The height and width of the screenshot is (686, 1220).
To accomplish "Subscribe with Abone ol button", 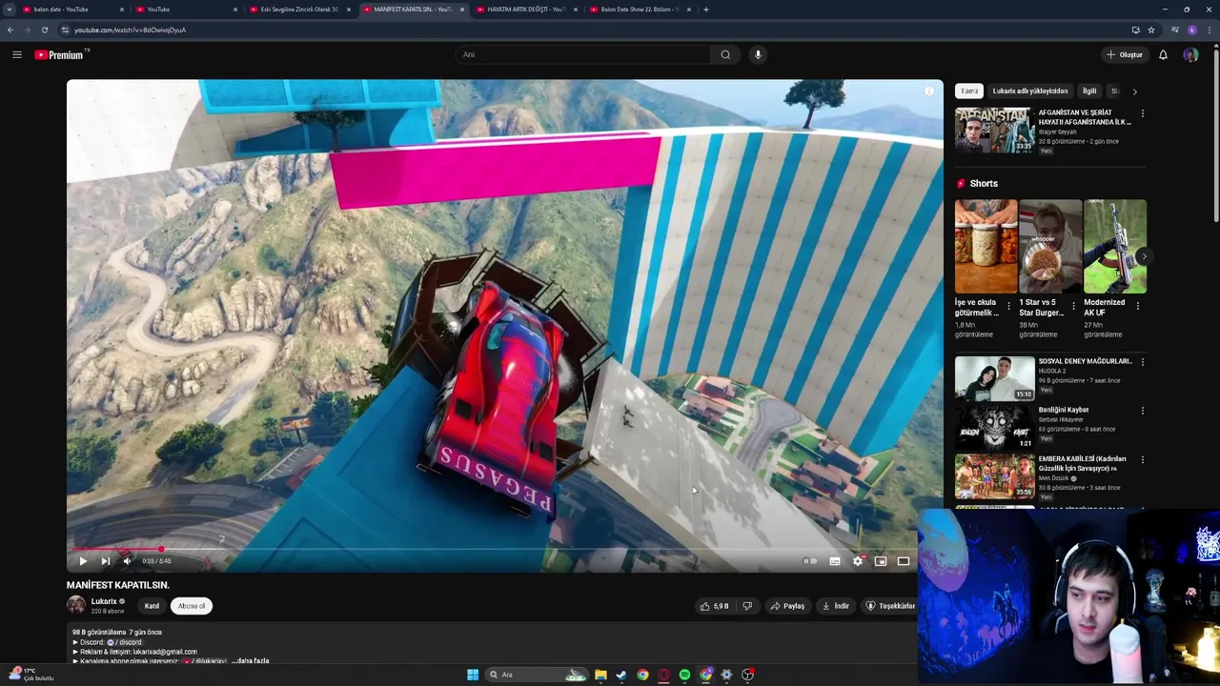I will [x=192, y=606].
